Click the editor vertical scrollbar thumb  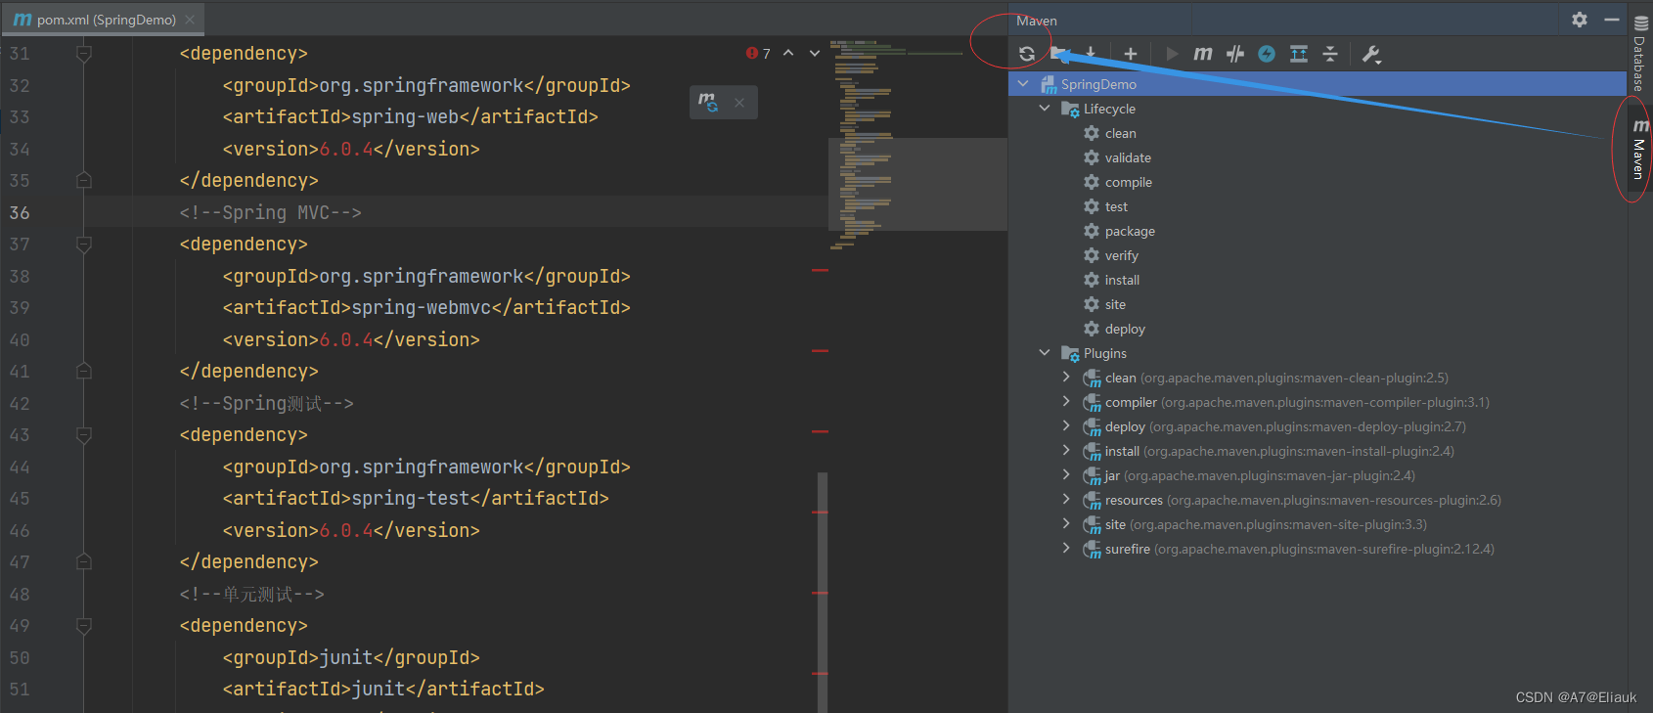coord(823,592)
